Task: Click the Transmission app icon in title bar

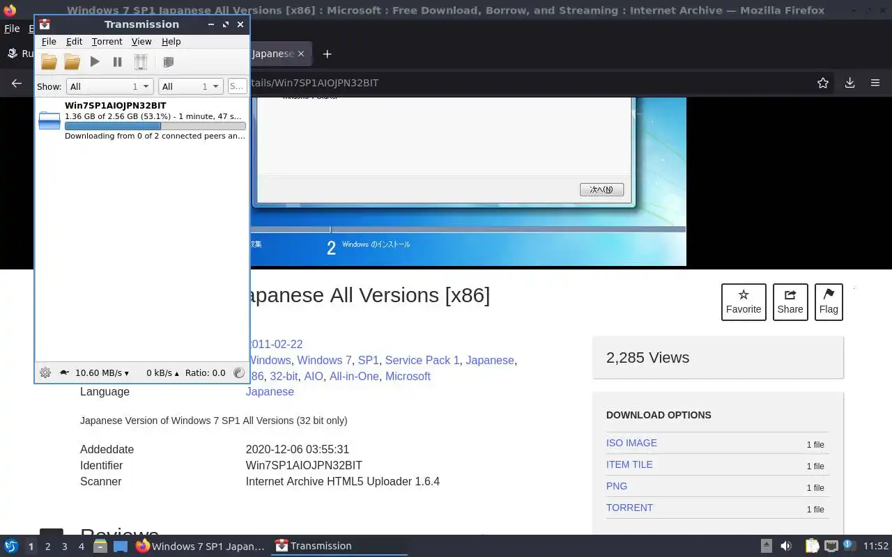Action: click(x=45, y=24)
